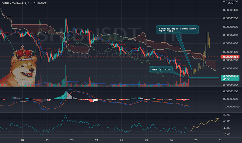Click date 24 on the time axis
Viewport: 242px width, 143px height.
point(171,140)
